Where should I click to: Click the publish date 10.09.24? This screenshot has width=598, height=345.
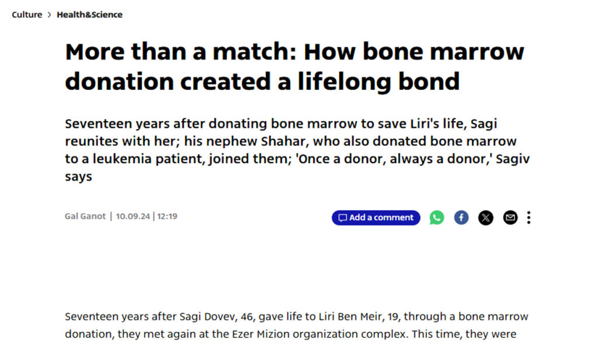[133, 216]
